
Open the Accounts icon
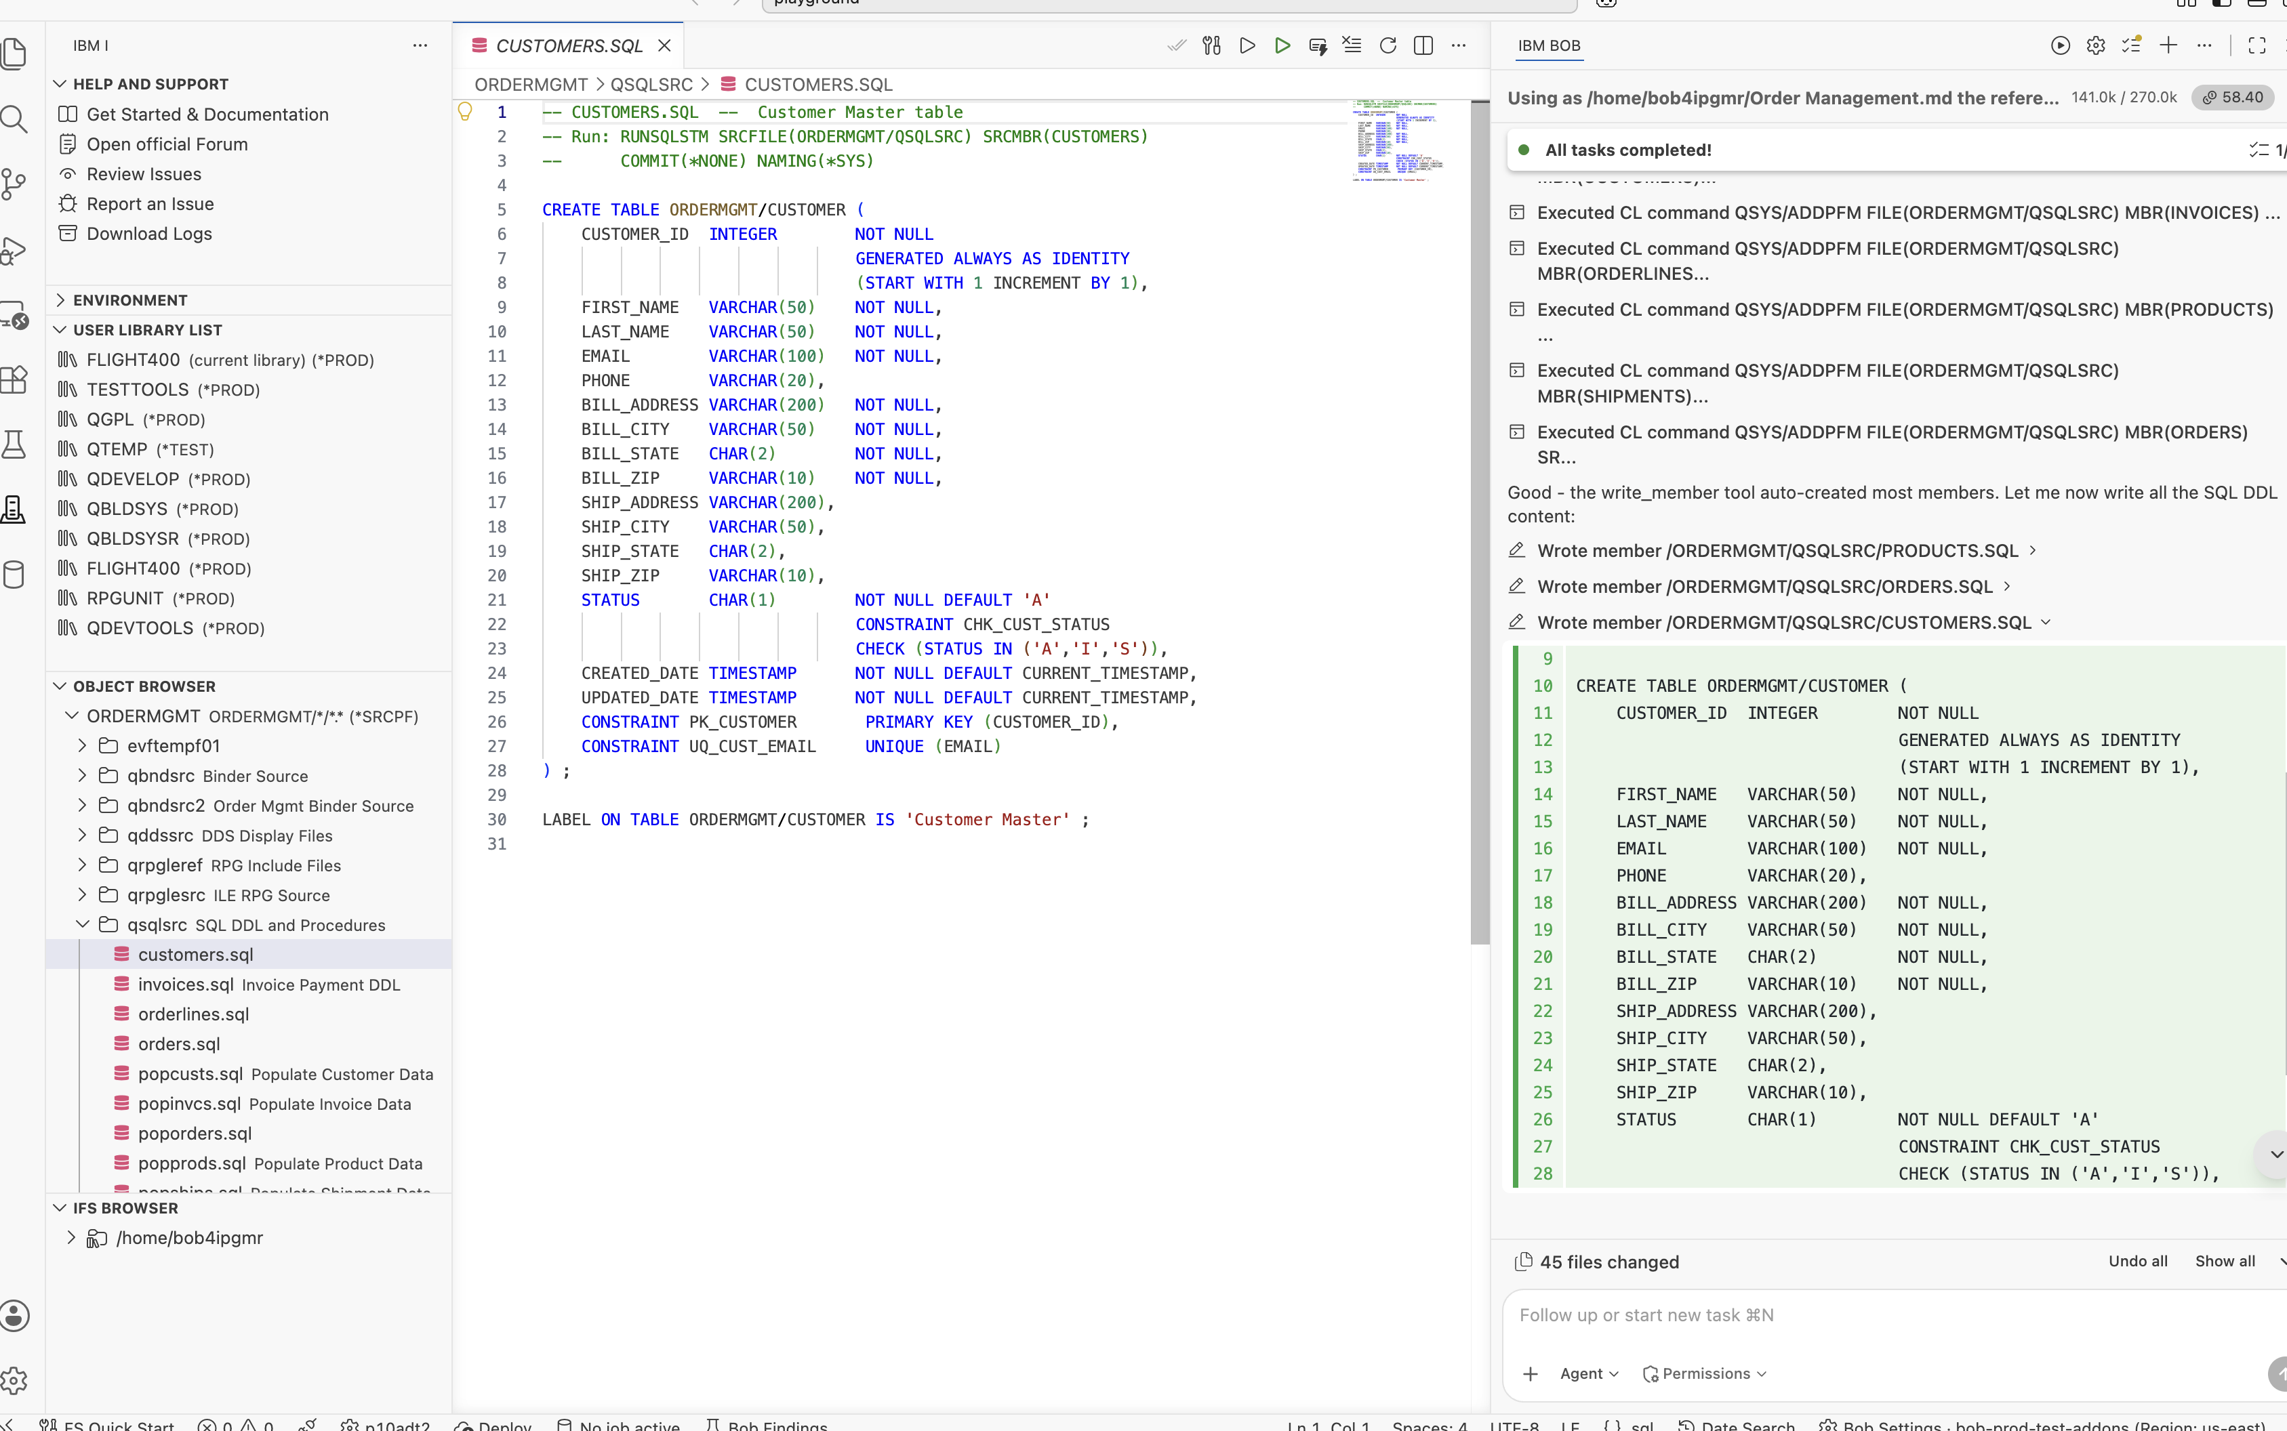[x=14, y=1316]
